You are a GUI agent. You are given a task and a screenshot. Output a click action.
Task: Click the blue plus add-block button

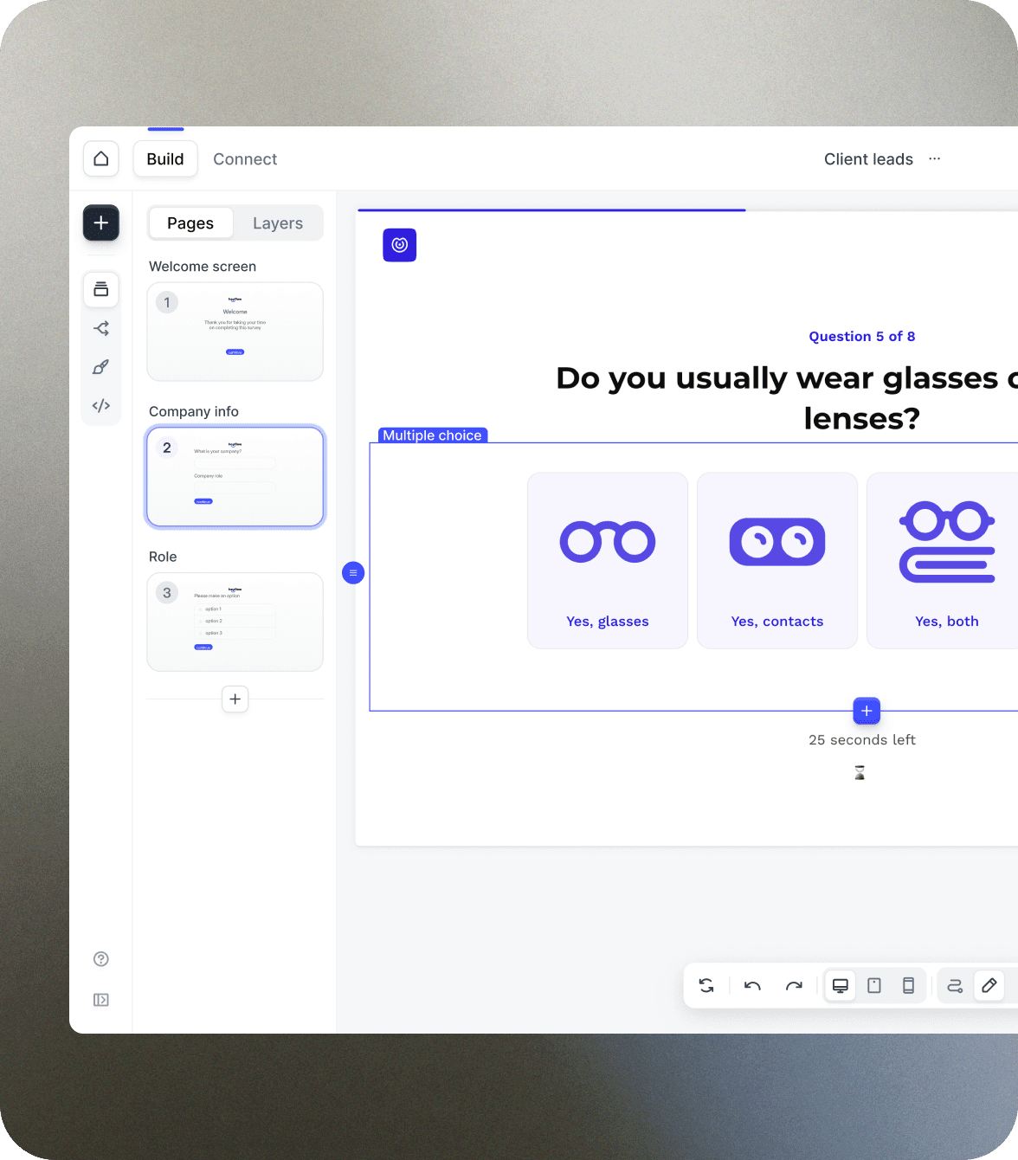pos(867,711)
